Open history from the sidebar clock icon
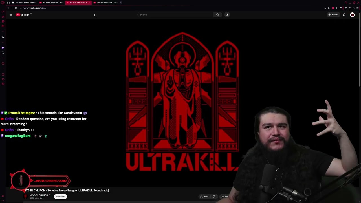The width and height of the screenshot is (361, 203). (3, 75)
